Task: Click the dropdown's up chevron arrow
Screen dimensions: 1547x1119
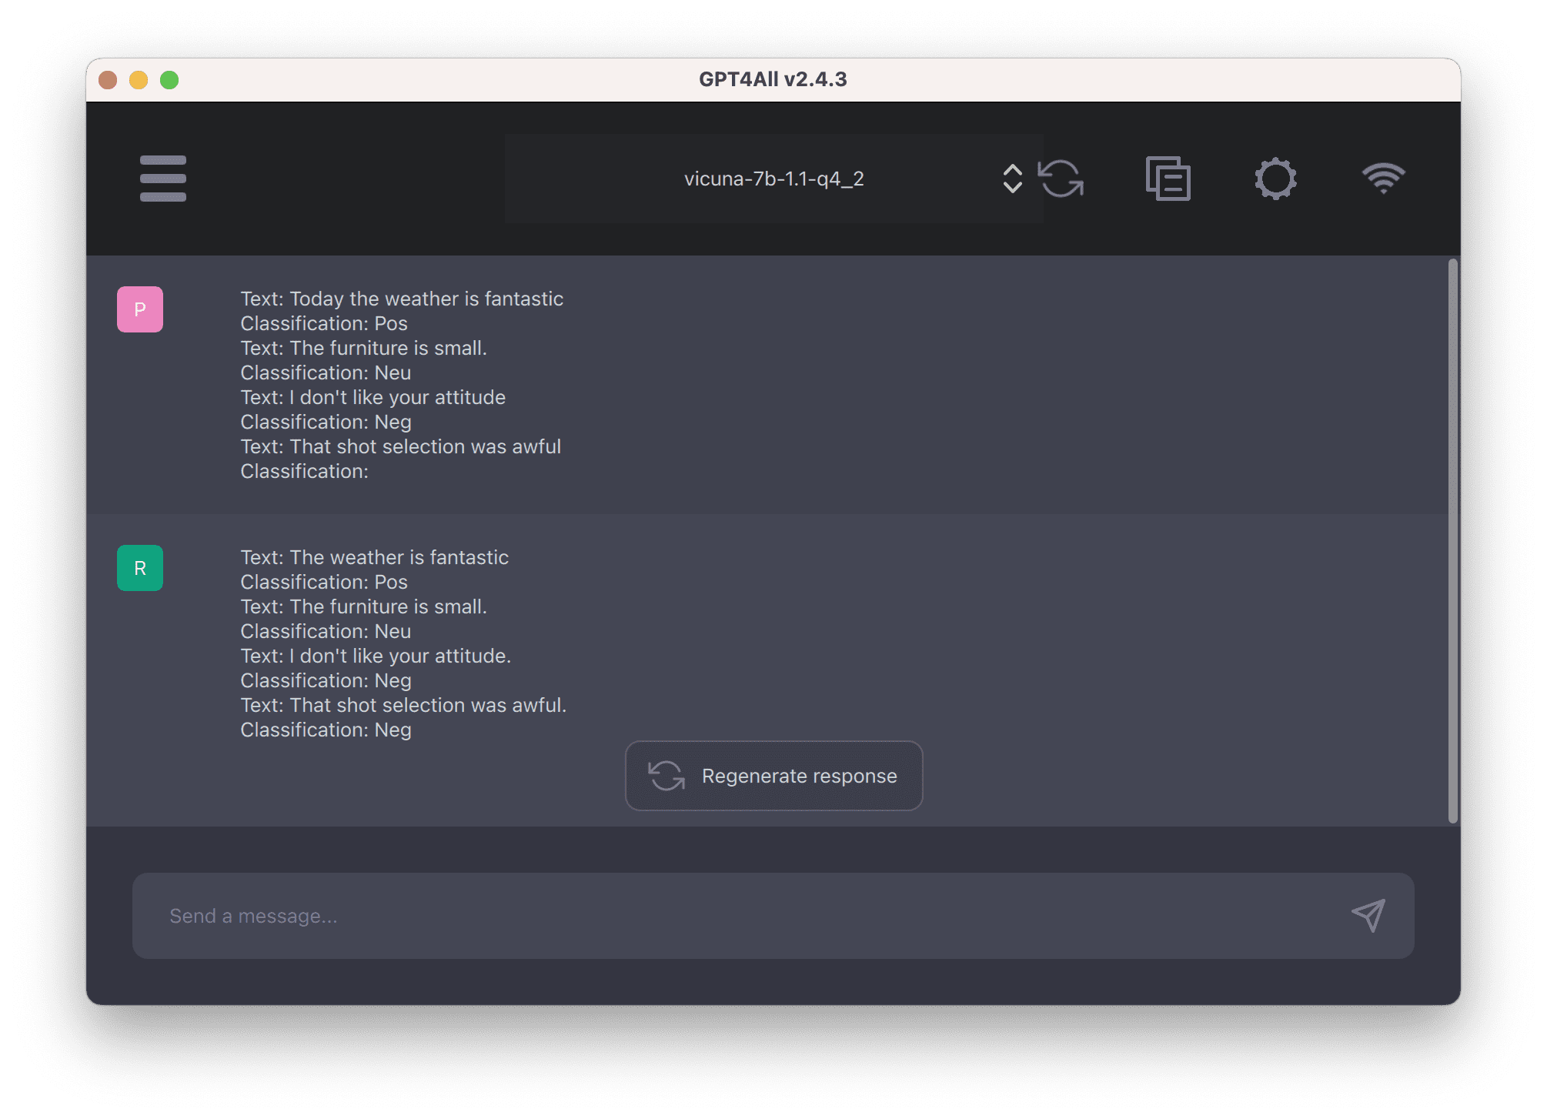Action: click(1013, 169)
